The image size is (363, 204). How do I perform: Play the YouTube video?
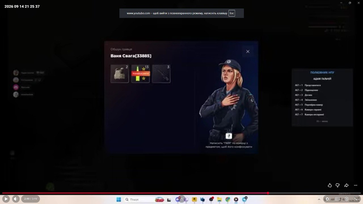click(x=6, y=199)
